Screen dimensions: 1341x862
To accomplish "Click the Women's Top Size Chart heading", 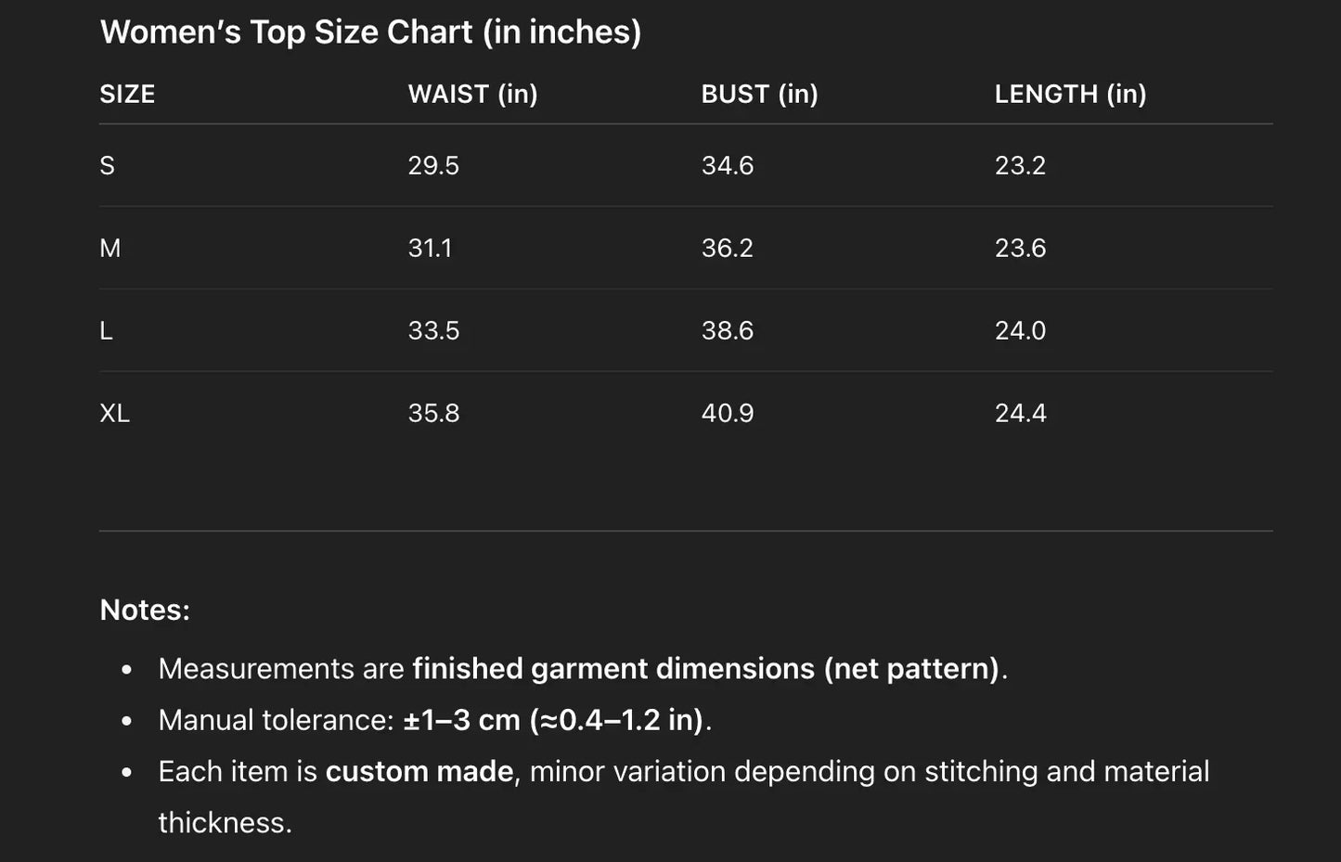I will point(370,32).
